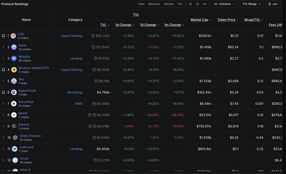
Task: Expand the Sky row
Action: [3, 81]
